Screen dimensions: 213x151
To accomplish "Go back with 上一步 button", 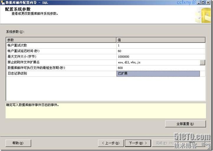I will pyautogui.click(x=111, y=143).
